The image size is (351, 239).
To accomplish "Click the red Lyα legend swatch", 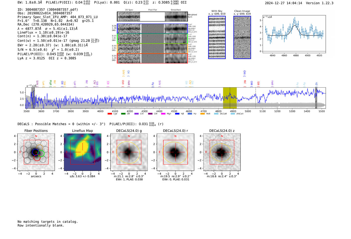I will click(x=110, y=114).
